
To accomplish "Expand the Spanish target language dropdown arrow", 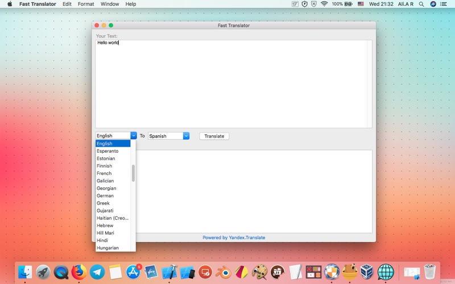I will point(187,136).
